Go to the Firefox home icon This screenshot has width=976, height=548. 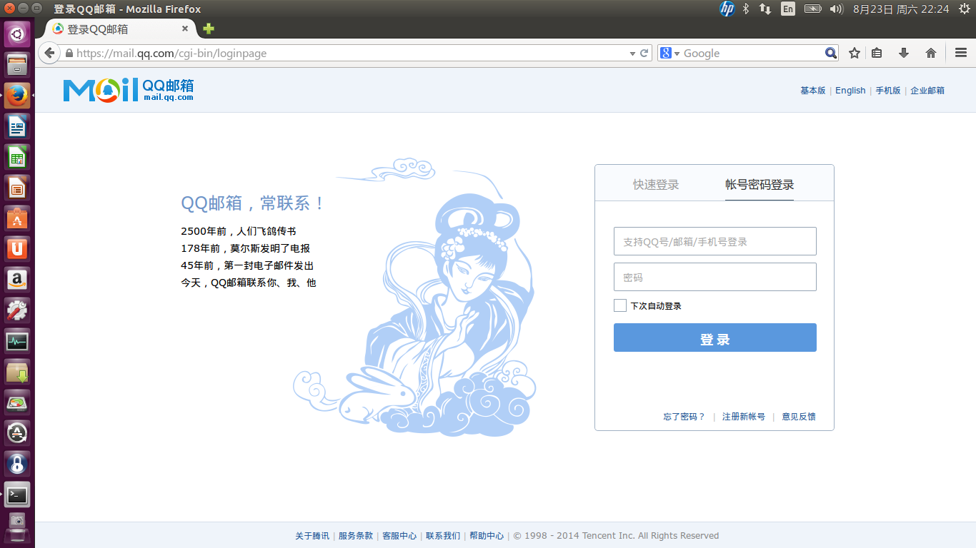coord(930,53)
